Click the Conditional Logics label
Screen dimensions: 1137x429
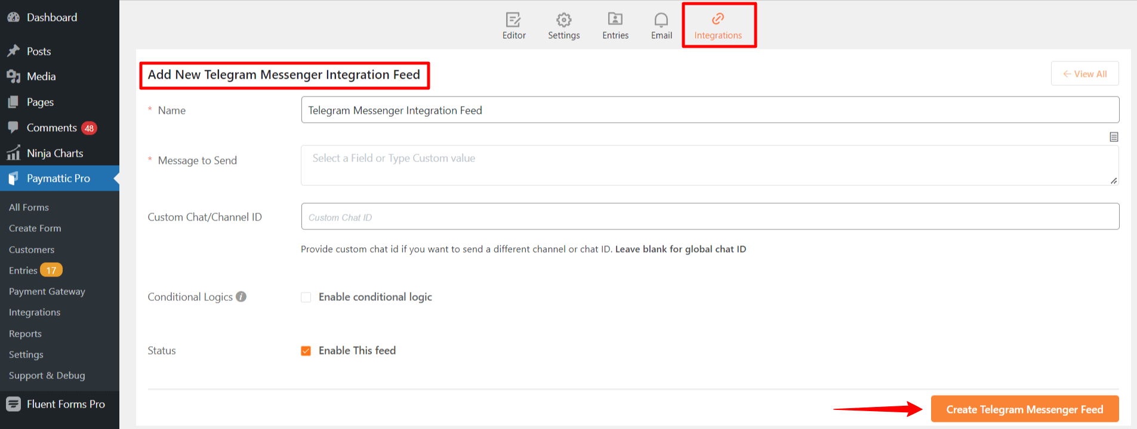[190, 297]
